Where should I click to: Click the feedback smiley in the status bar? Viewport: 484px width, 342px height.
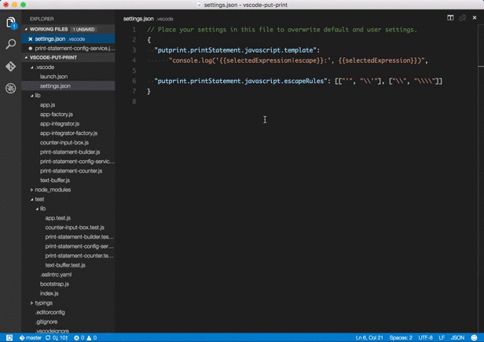coord(474,338)
